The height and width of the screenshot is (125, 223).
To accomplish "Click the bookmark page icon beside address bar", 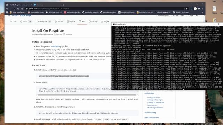I will tap(22, 9).
